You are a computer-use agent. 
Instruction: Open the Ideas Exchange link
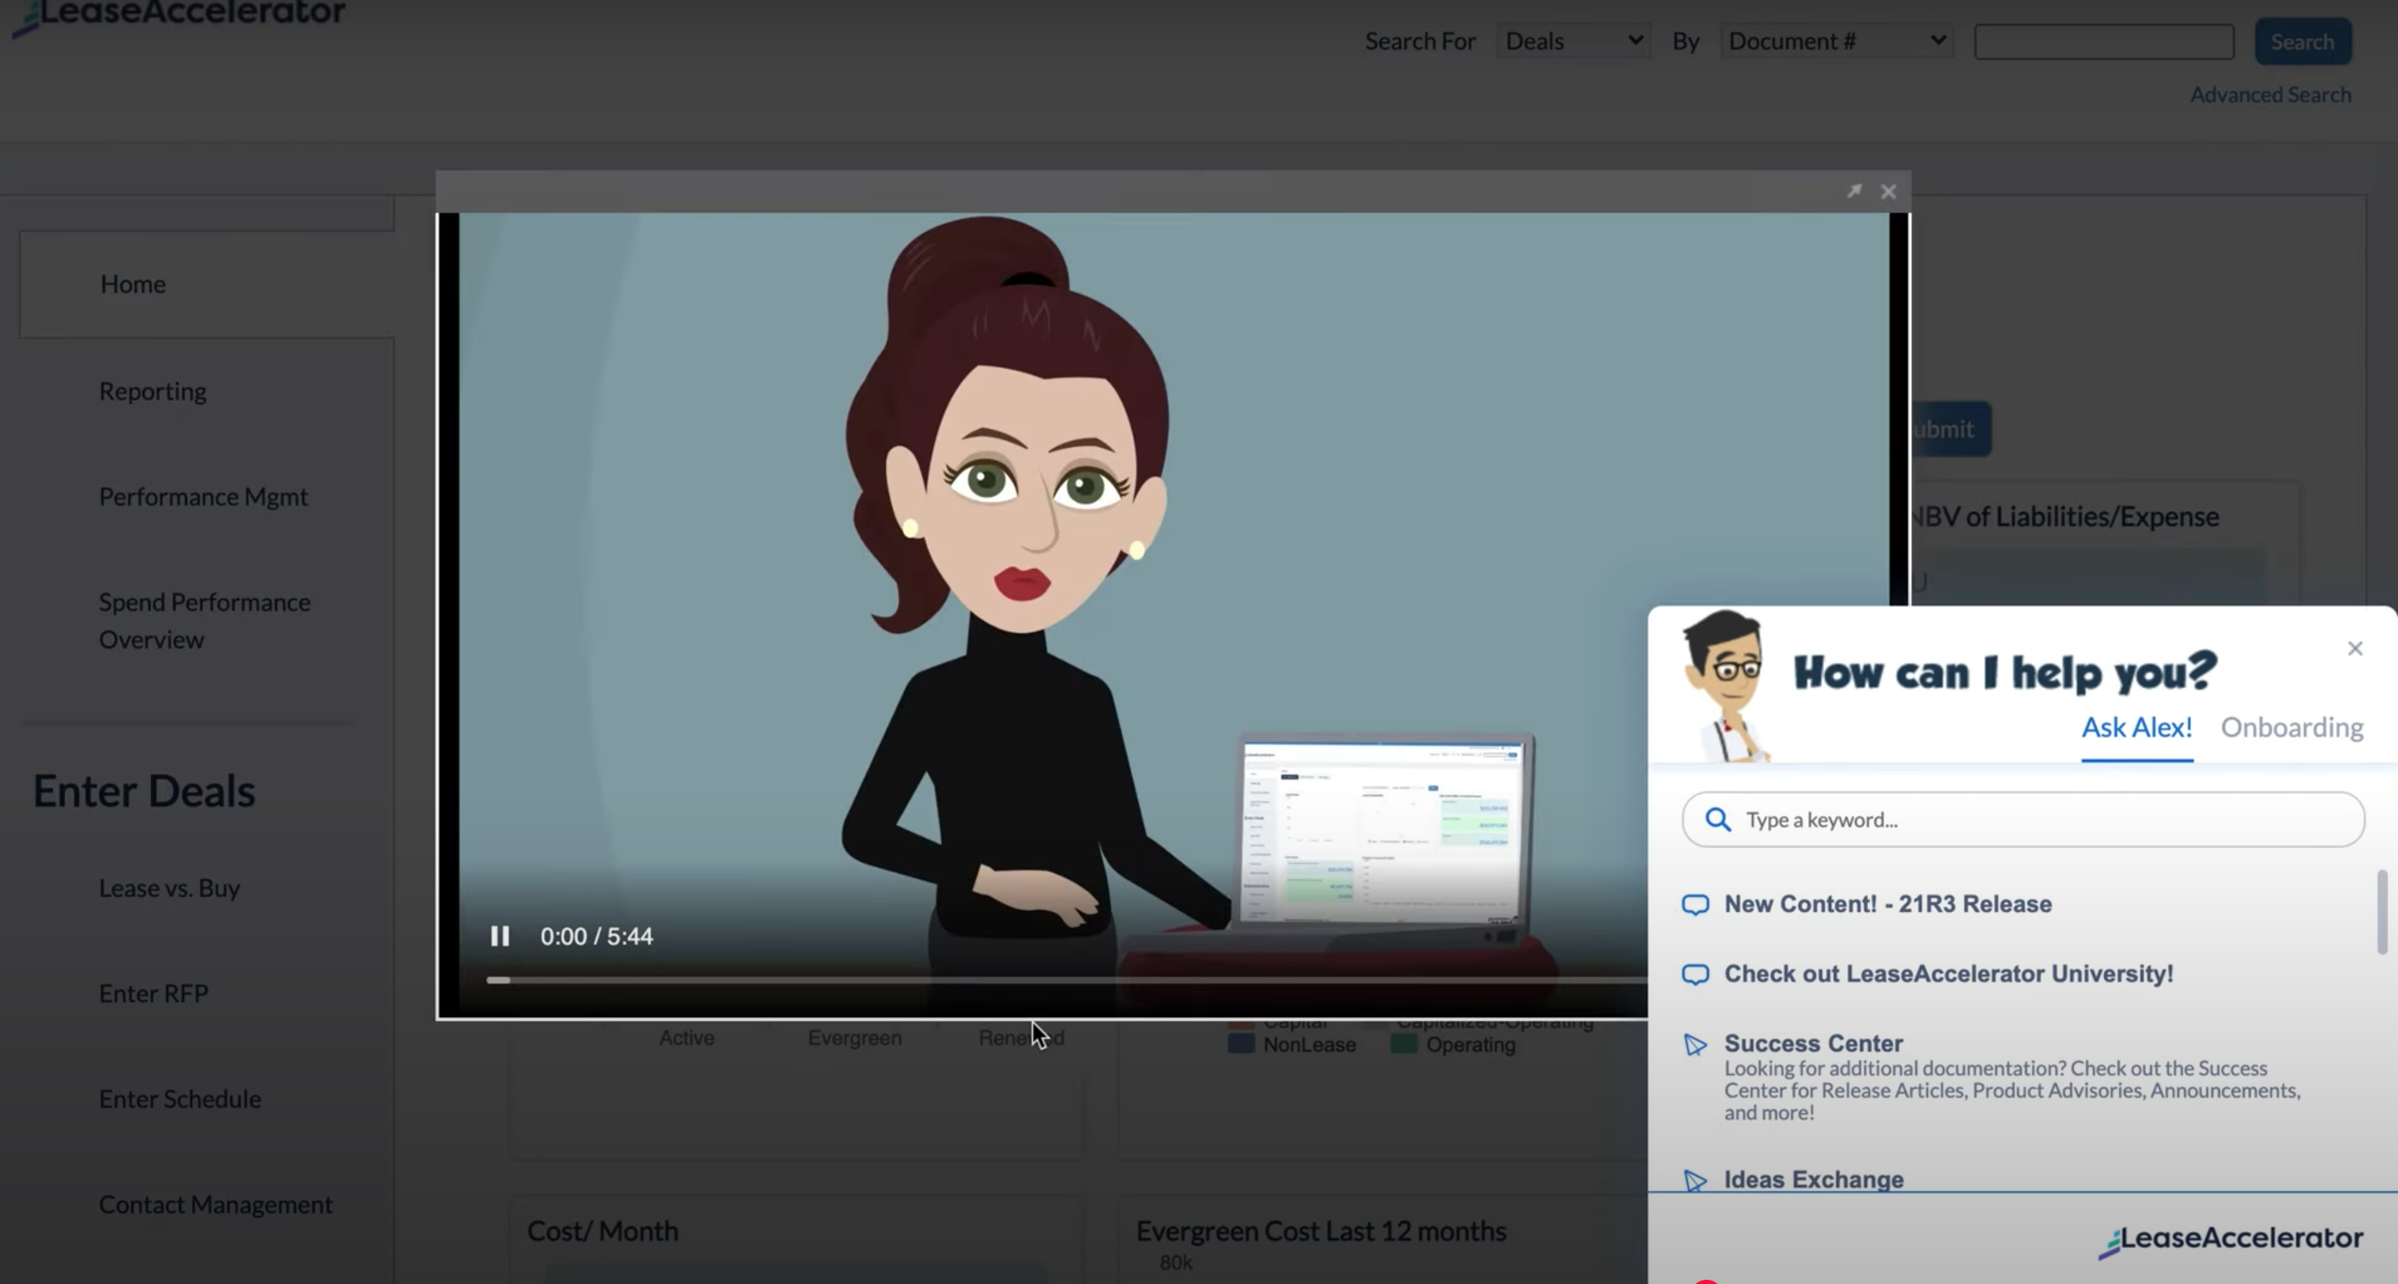[1813, 1180]
